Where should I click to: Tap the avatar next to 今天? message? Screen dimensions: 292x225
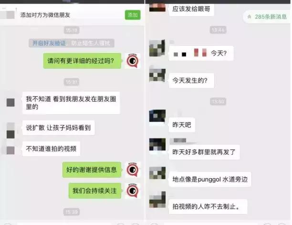[157, 48]
